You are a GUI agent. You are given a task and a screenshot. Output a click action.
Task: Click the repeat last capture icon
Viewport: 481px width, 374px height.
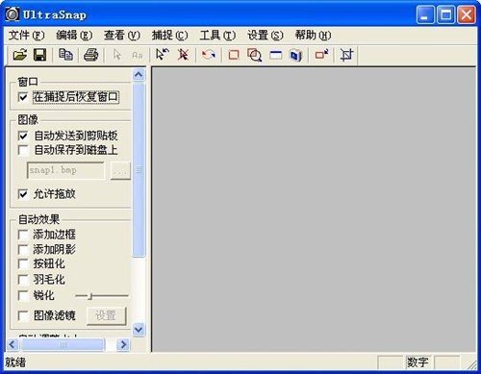(x=209, y=55)
